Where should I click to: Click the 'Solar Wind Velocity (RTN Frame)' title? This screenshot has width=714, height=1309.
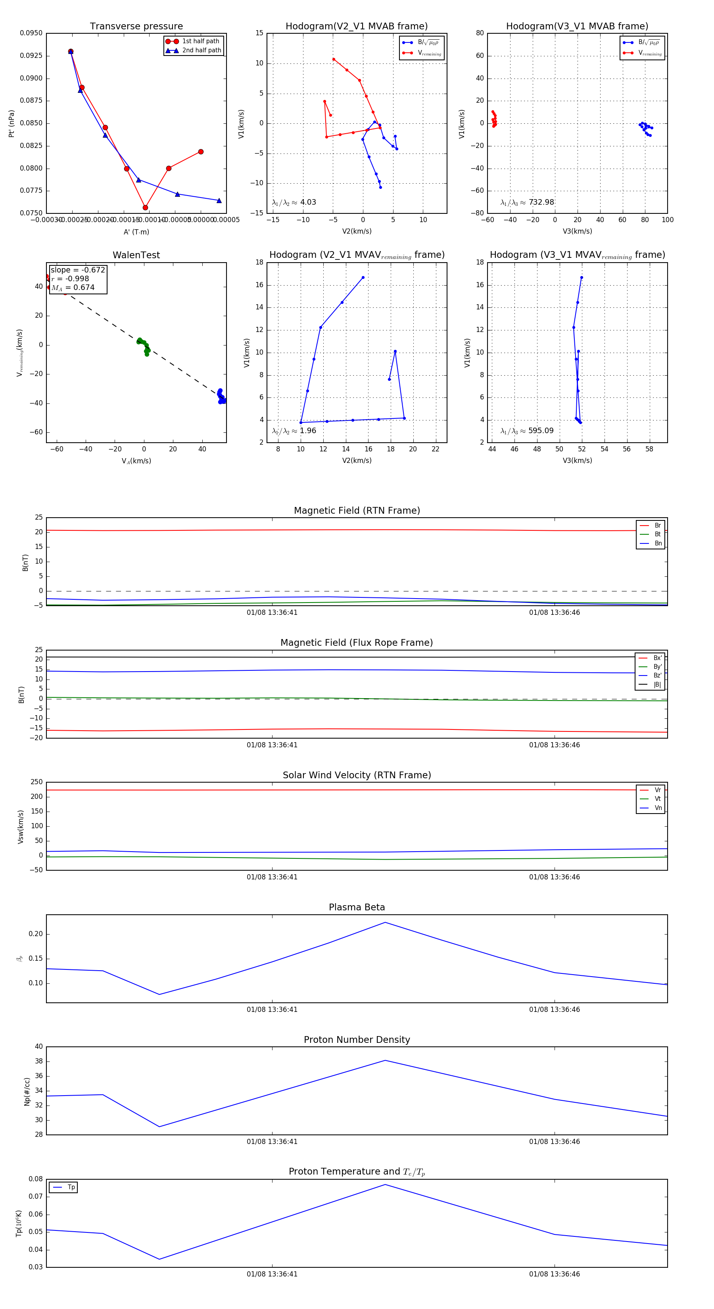(357, 775)
